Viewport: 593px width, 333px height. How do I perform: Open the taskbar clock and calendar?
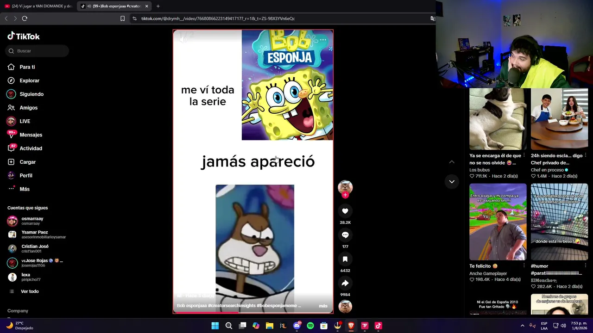point(578,326)
